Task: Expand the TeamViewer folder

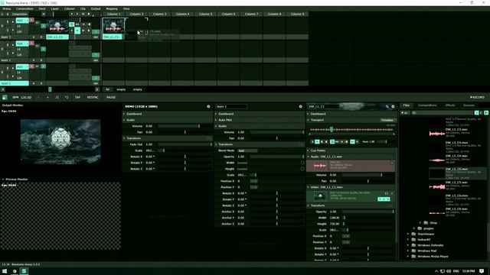Action: tap(408, 234)
